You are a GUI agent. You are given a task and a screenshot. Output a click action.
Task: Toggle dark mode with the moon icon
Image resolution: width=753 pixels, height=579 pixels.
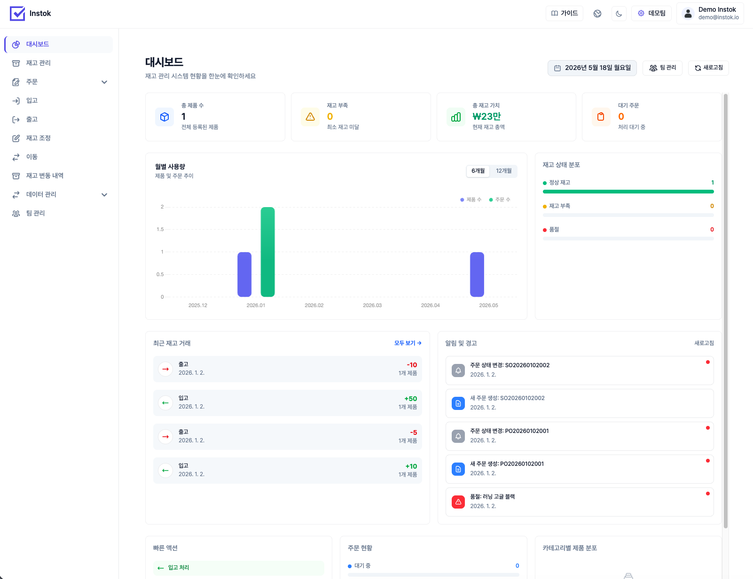pyautogui.click(x=619, y=14)
